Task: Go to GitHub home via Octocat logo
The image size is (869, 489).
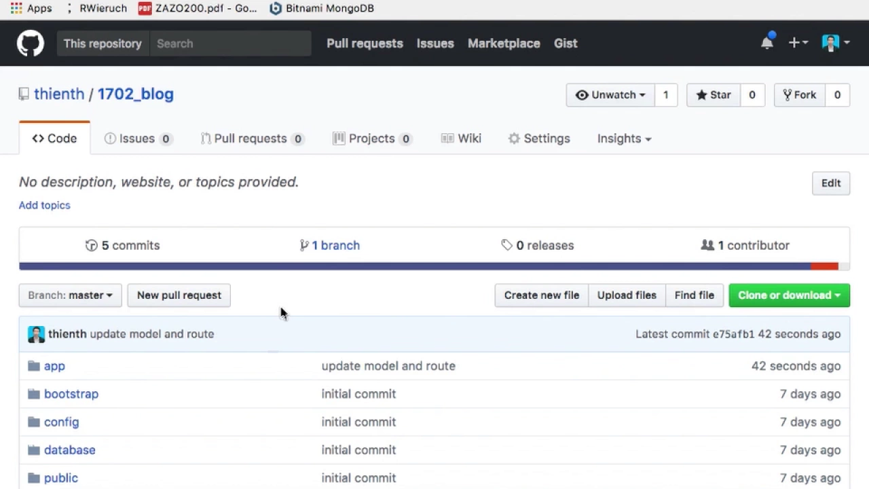Action: point(31,43)
